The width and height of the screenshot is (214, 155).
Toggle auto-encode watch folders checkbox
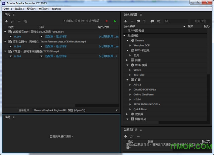coord(64,21)
